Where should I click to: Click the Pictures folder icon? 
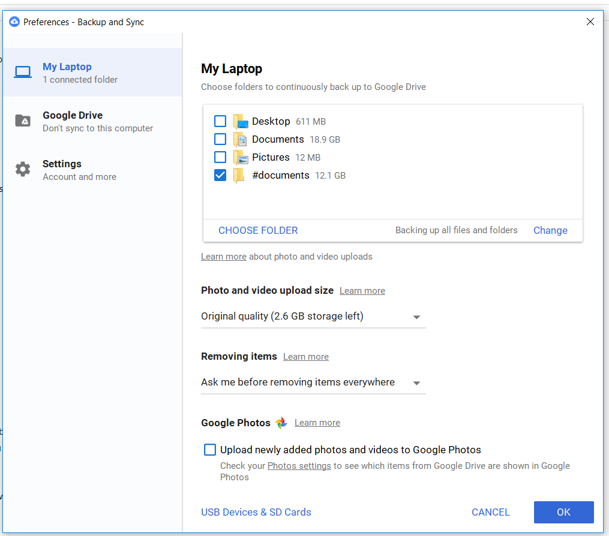pos(241,156)
